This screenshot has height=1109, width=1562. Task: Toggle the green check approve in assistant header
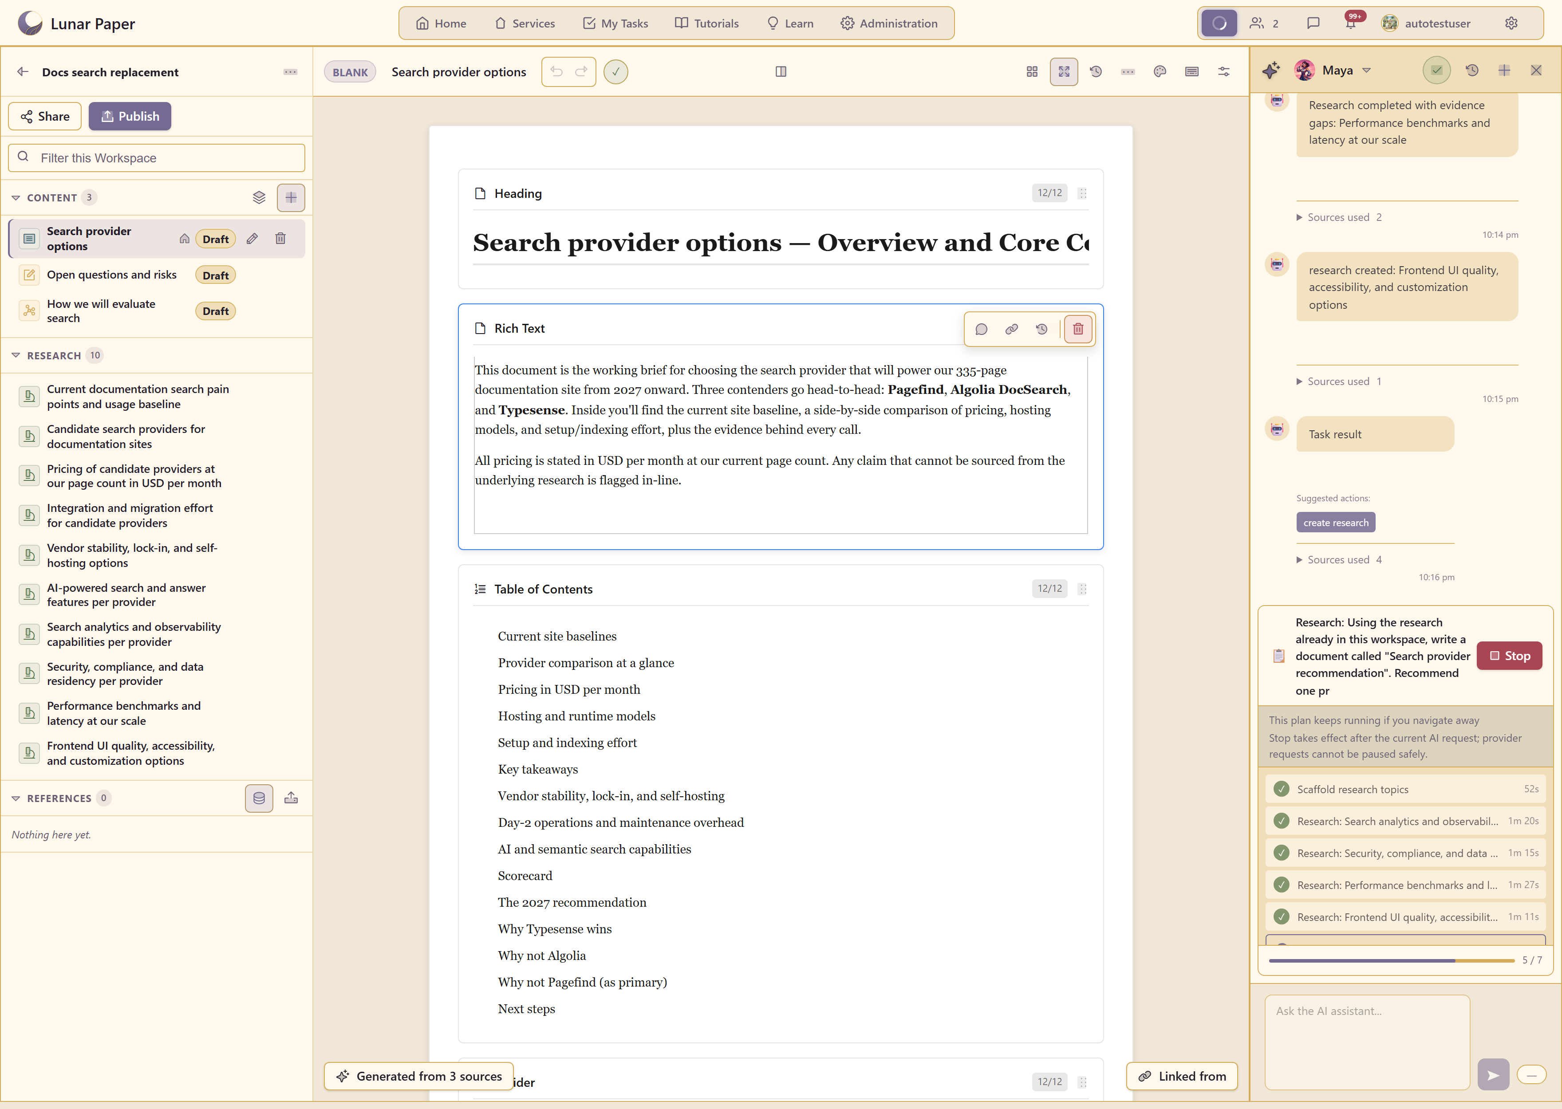coord(1436,71)
